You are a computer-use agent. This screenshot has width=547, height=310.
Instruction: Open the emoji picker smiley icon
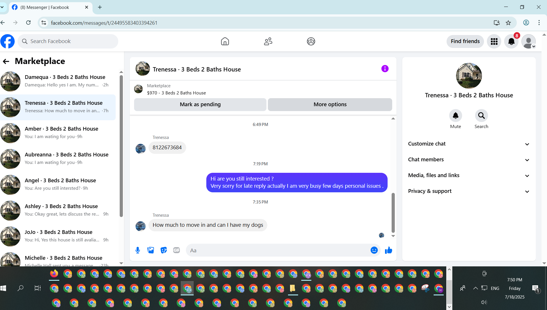[374, 250]
